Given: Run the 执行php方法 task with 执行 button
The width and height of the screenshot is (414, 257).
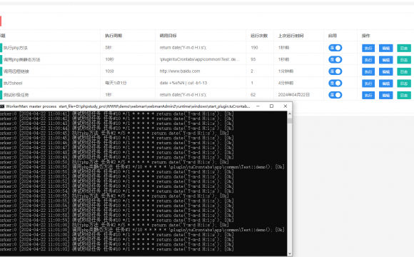Looking at the screenshot, I should click(x=368, y=48).
